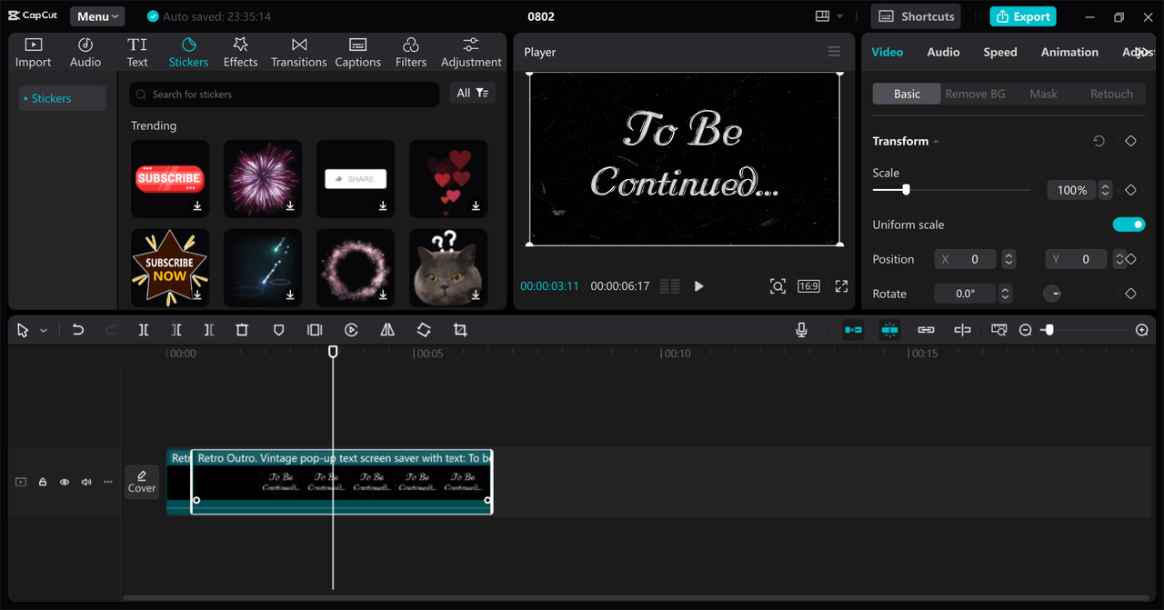Viewport: 1164px width, 610px height.
Task: Open the Text tool panel
Action: tap(137, 53)
